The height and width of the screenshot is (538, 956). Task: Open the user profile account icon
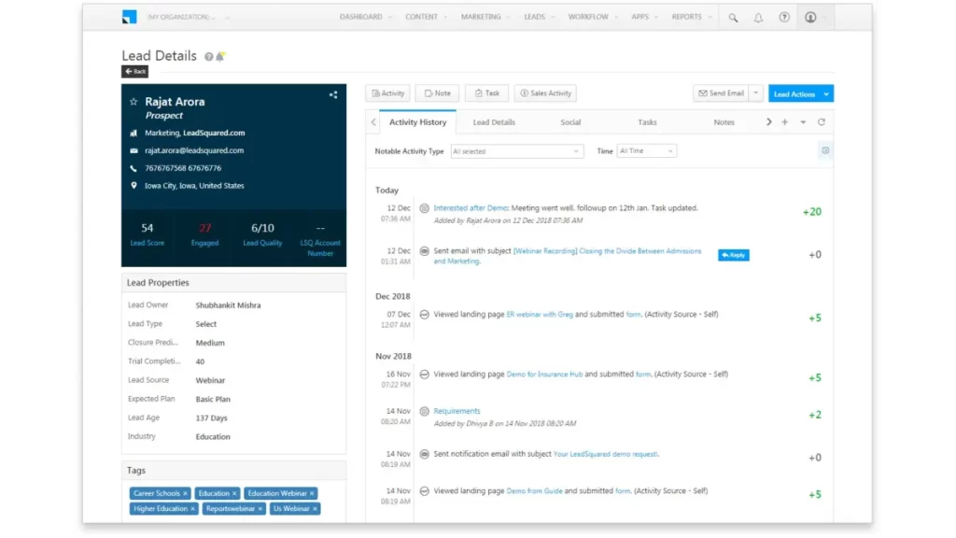[811, 17]
